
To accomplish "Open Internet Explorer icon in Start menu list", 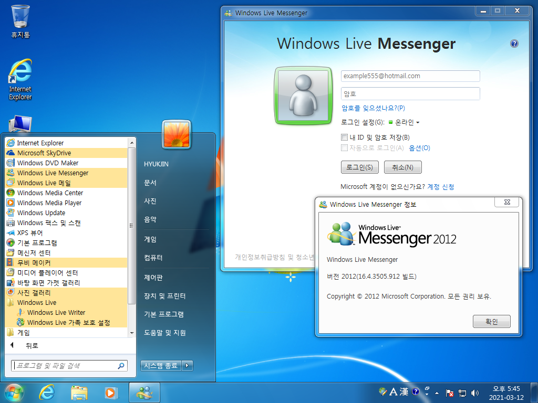I will pos(67,143).
